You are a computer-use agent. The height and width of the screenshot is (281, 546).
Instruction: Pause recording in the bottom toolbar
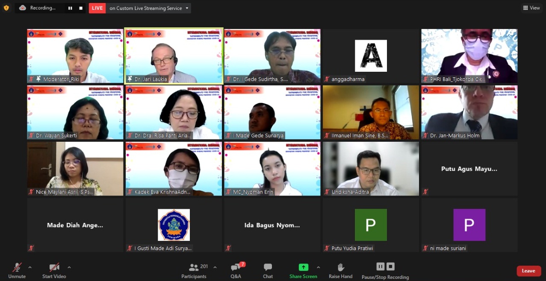point(380,266)
